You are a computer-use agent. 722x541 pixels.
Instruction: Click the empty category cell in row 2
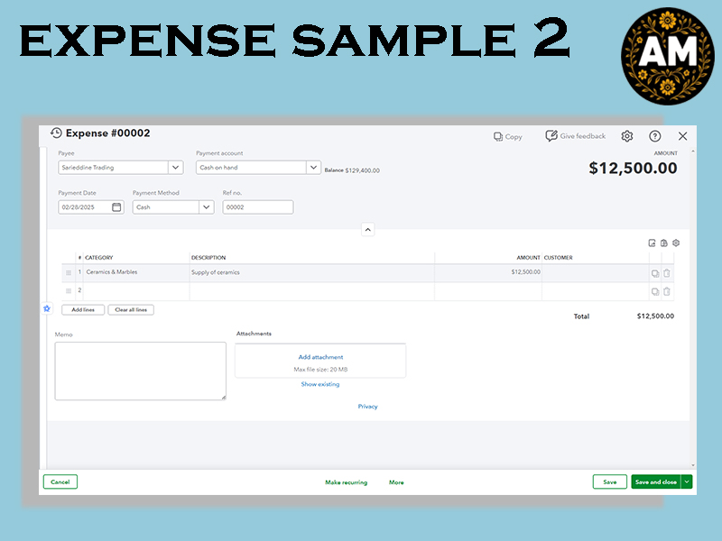(x=136, y=290)
